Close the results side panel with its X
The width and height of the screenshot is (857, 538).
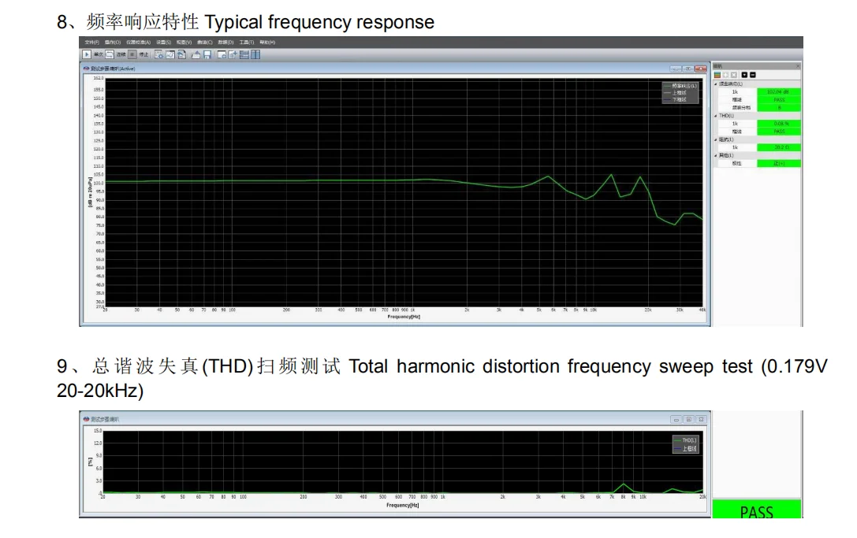point(798,66)
